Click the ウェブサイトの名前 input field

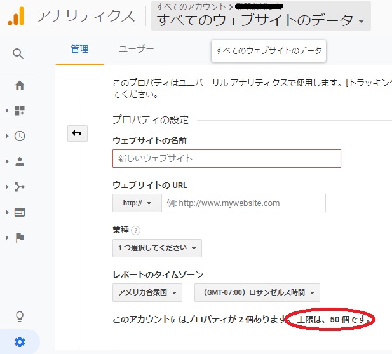pyautogui.click(x=226, y=158)
